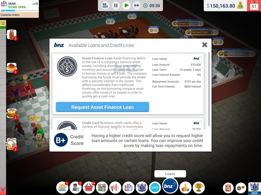This screenshot has height=195, width=261.
Task: Close the Available Loans dialog
Action: pyautogui.click(x=205, y=45)
